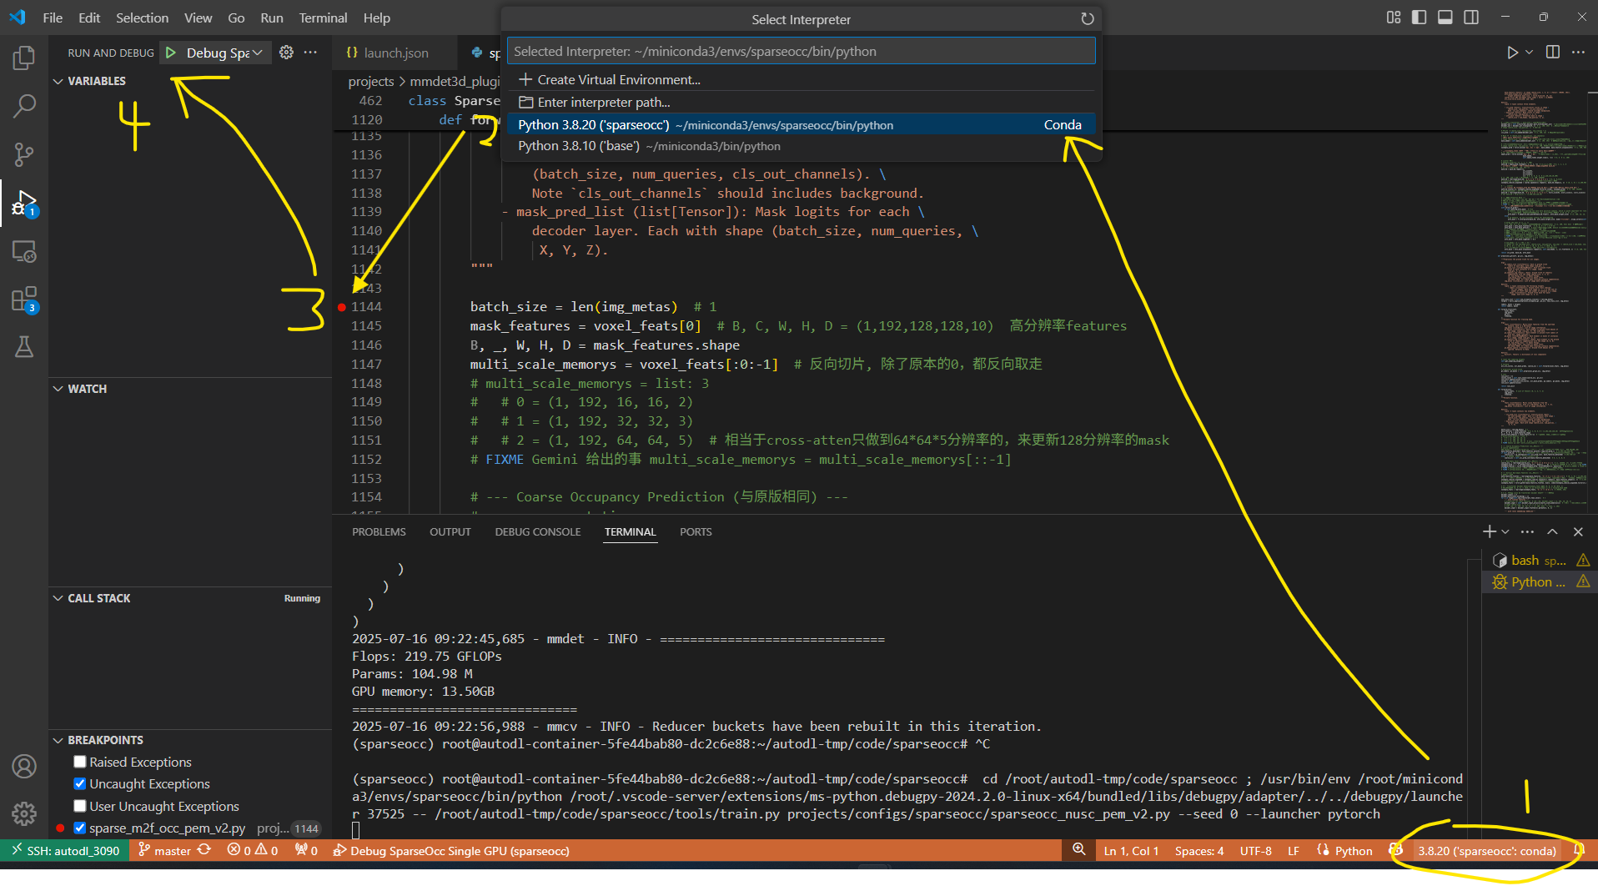Open the Source Control view
This screenshot has height=886, width=1598.
point(24,154)
